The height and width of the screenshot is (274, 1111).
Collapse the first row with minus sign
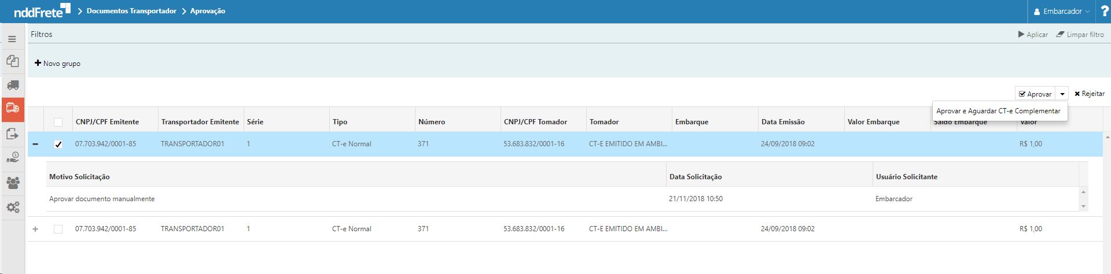coord(35,144)
